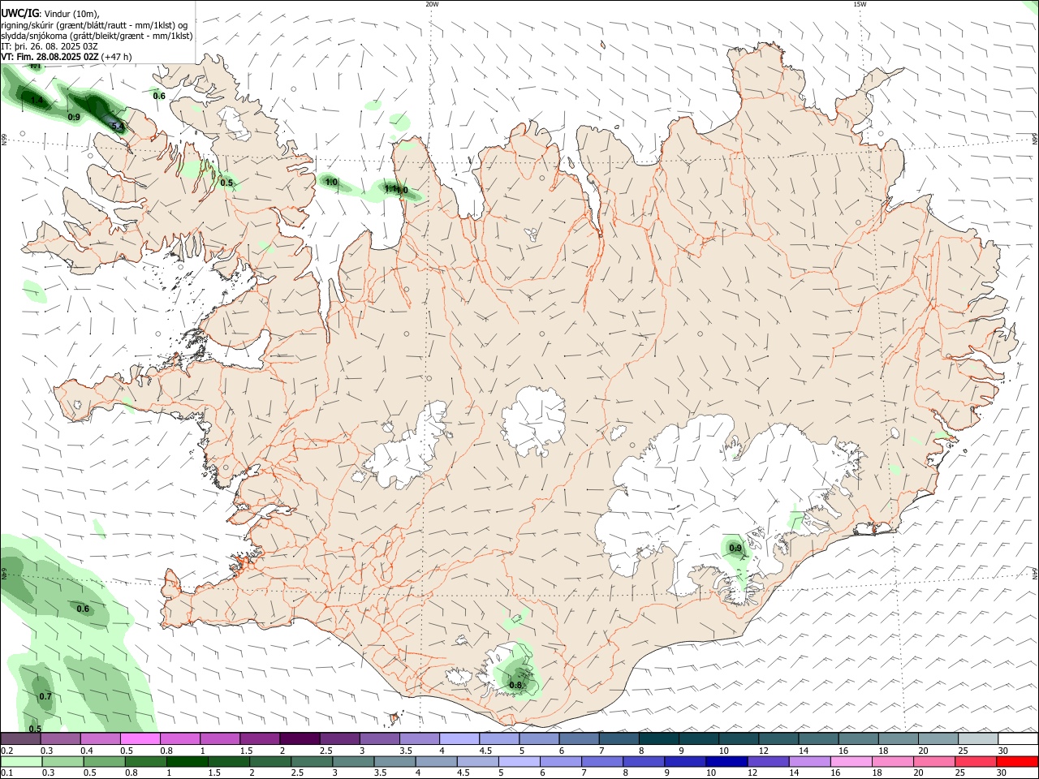The image size is (1039, 779).
Task: Click the 0.7 value in southwest ocean
Action: 45,697
